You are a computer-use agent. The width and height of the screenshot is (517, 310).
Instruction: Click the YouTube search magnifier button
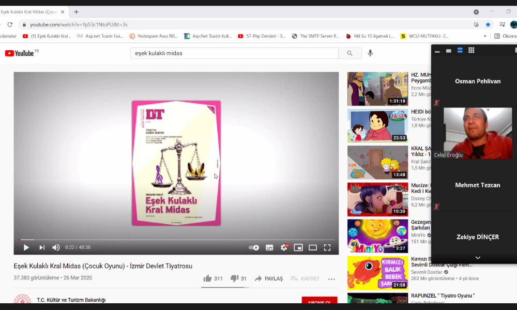tap(350, 53)
